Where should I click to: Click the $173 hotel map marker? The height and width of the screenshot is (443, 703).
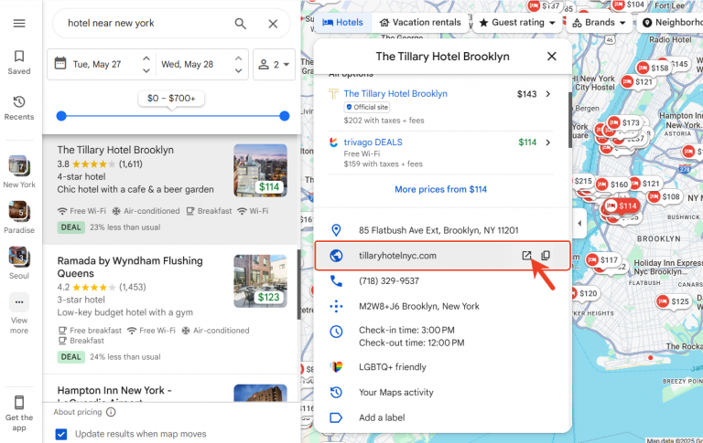click(624, 122)
